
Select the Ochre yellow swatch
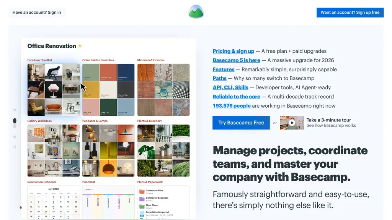91,90
